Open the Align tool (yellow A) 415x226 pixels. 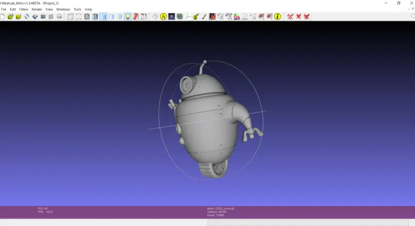coord(163,16)
